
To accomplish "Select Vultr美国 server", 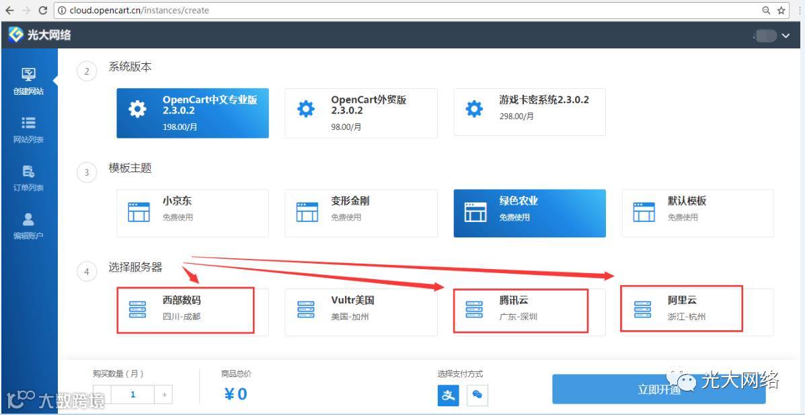I will pos(361,312).
